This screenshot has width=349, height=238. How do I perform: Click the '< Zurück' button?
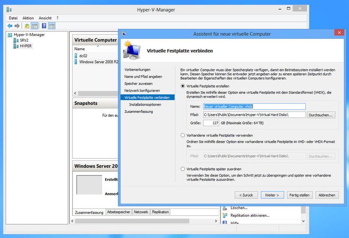click(246, 195)
